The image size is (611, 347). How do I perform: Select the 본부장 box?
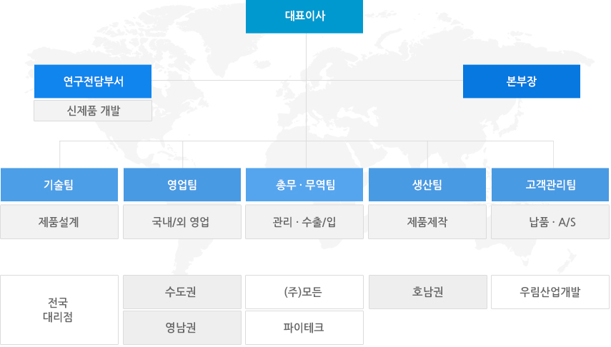coord(522,81)
